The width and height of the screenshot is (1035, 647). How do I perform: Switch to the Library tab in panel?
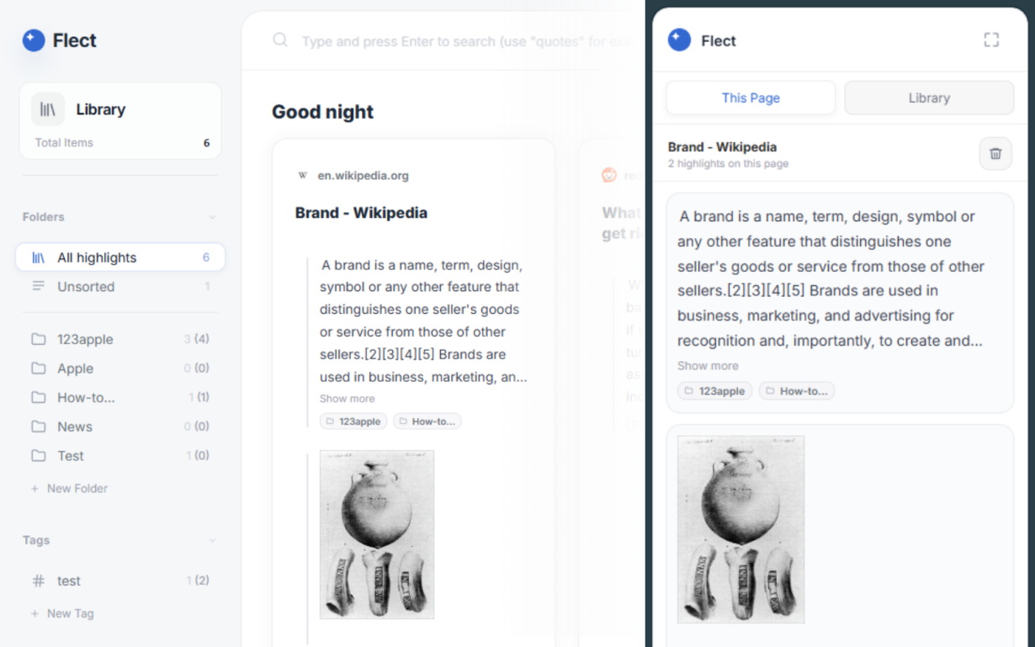(929, 98)
